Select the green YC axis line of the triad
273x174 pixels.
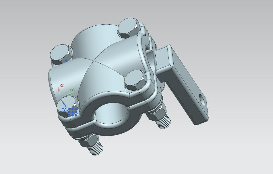pyautogui.click(x=67, y=95)
